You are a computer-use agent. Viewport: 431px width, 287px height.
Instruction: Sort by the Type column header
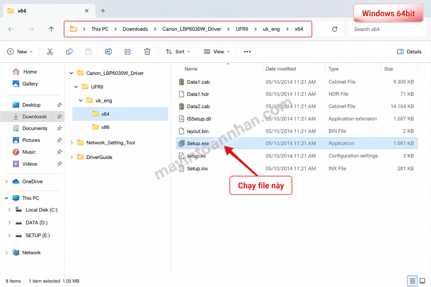333,69
